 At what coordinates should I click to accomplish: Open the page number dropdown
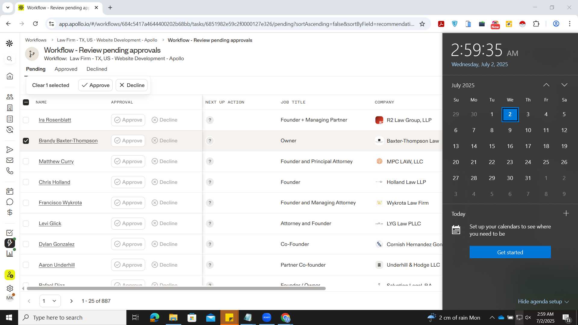(50, 301)
